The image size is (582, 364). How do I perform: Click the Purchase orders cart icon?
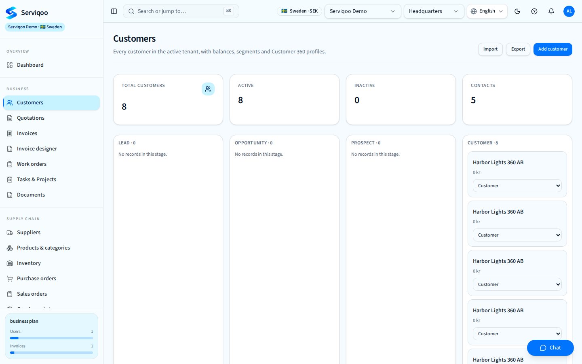pyautogui.click(x=10, y=279)
